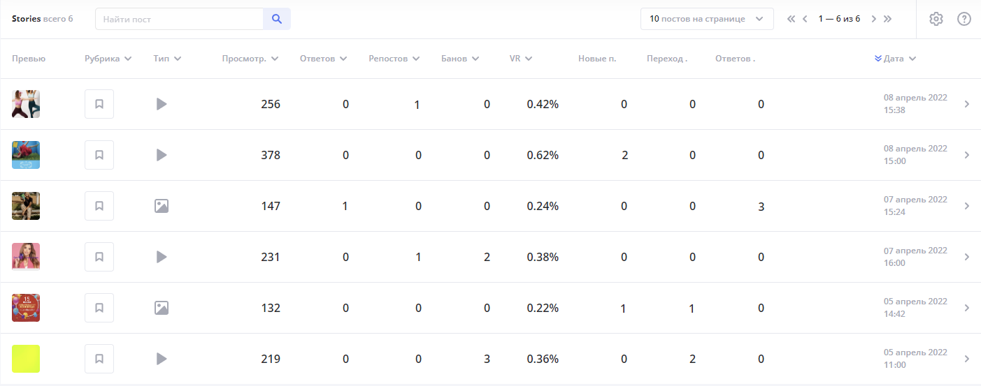Toggle the rubric bookmark for the 256-view story
Viewport: 981px width, 386px height.
pos(99,104)
